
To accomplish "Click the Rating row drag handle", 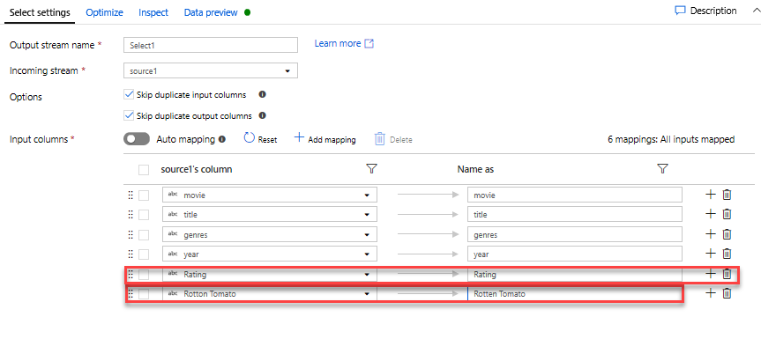I will [x=131, y=275].
